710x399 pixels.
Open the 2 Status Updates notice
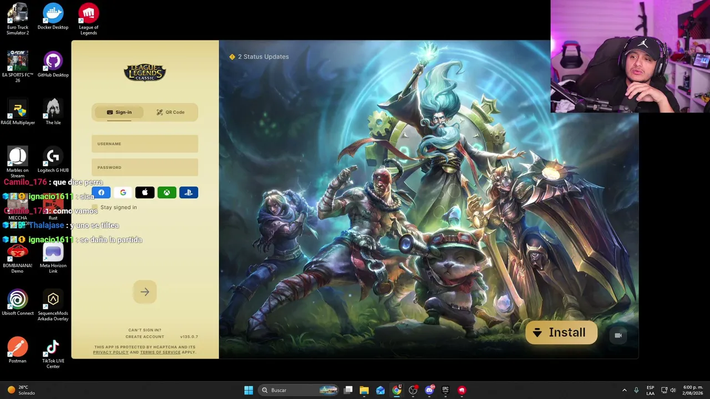[x=259, y=57]
